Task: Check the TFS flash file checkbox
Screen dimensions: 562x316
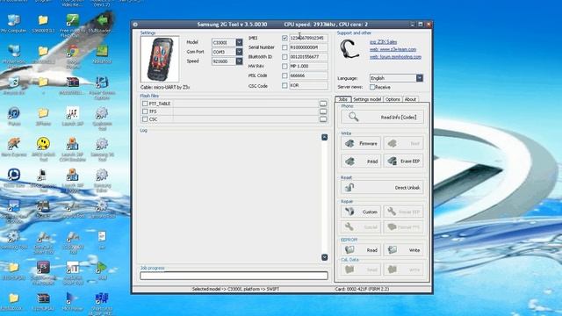Action: point(145,111)
